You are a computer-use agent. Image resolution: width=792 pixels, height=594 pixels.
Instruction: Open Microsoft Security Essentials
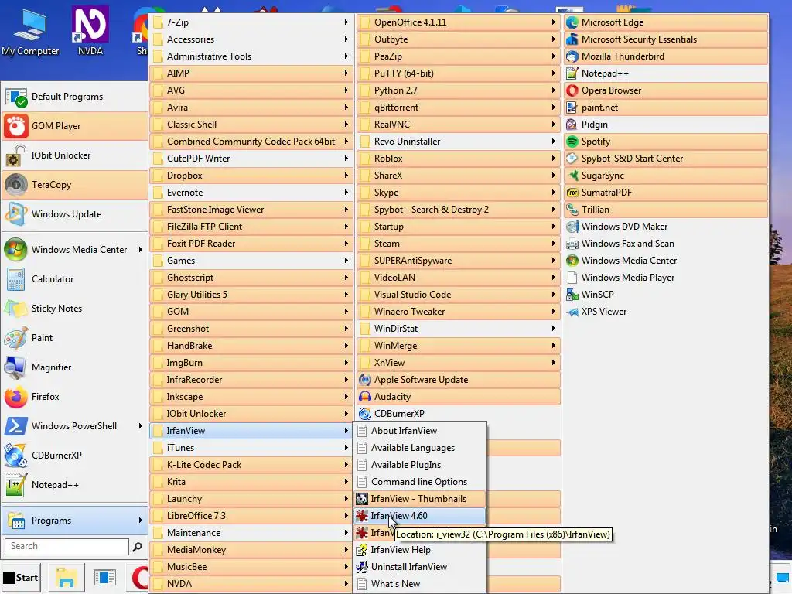coord(666,39)
